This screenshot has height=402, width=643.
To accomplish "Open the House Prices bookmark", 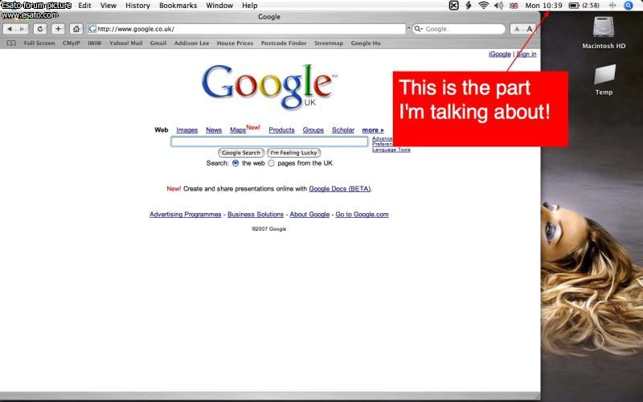I will coord(235,43).
